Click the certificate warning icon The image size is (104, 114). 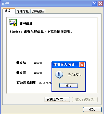tap(13, 23)
